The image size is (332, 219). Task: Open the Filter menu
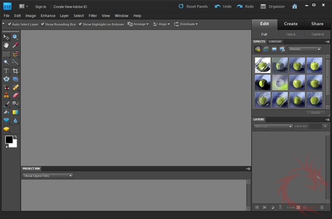click(93, 16)
